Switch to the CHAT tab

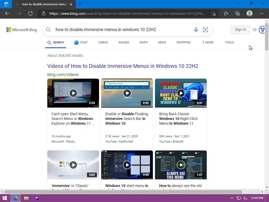click(81, 42)
